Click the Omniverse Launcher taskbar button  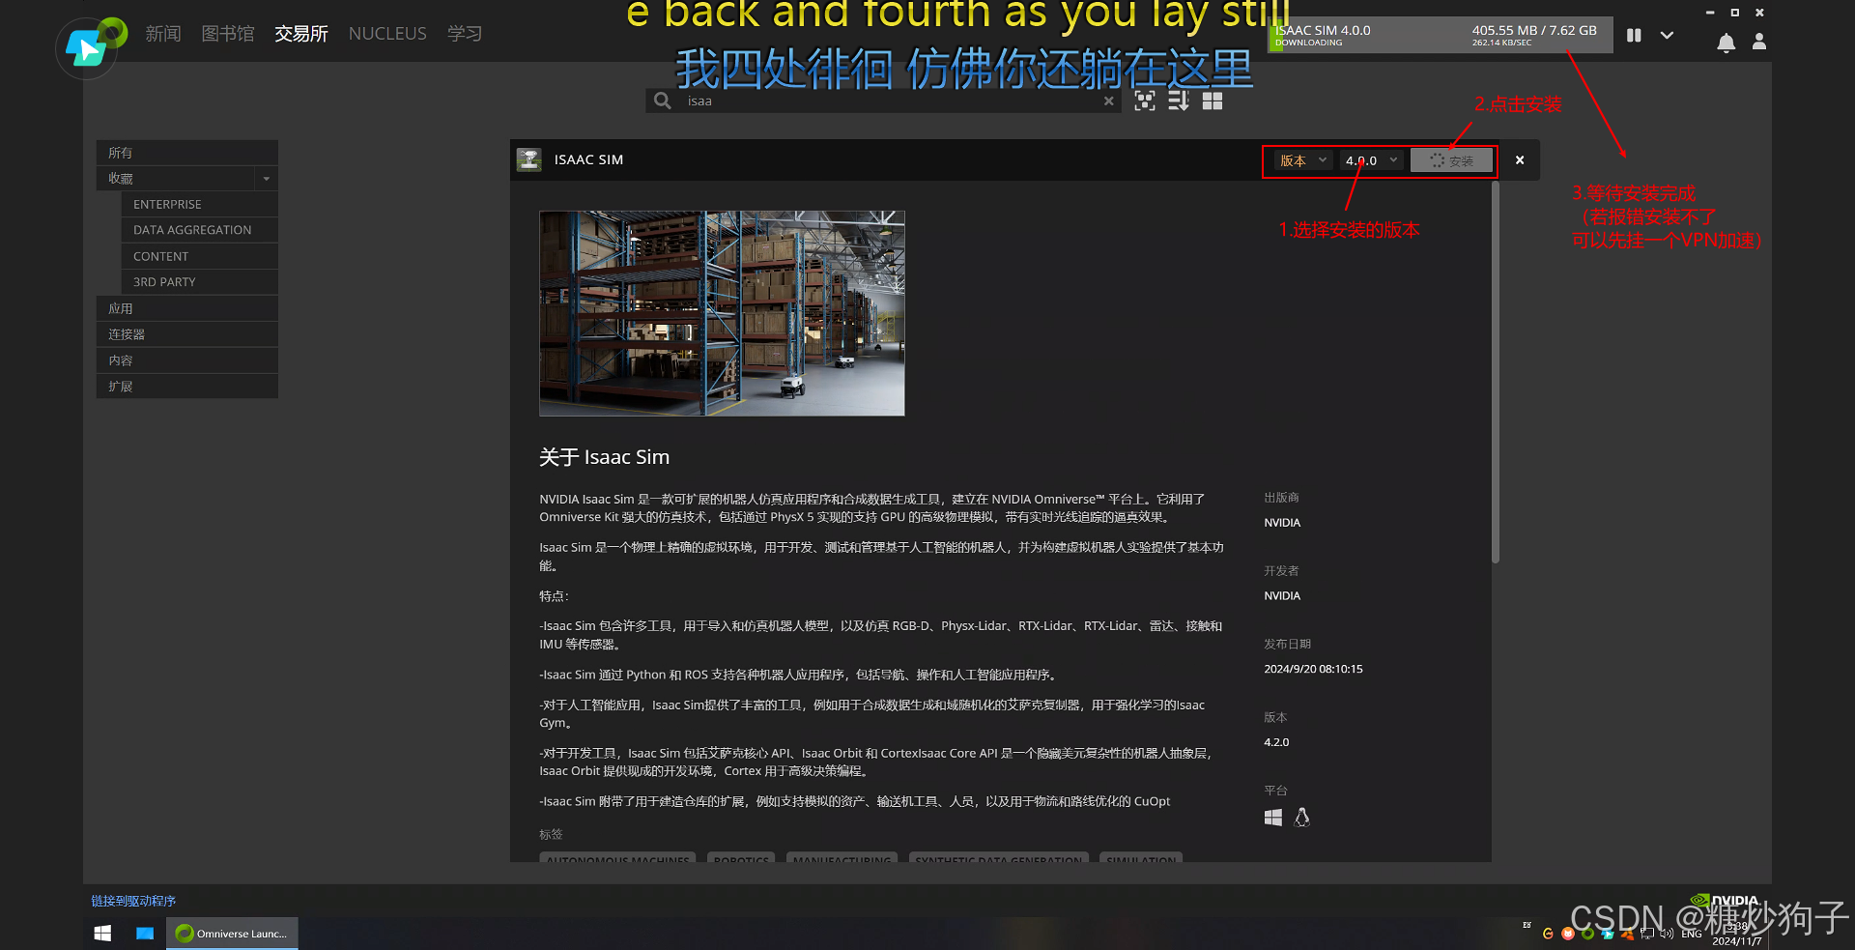(x=232, y=934)
